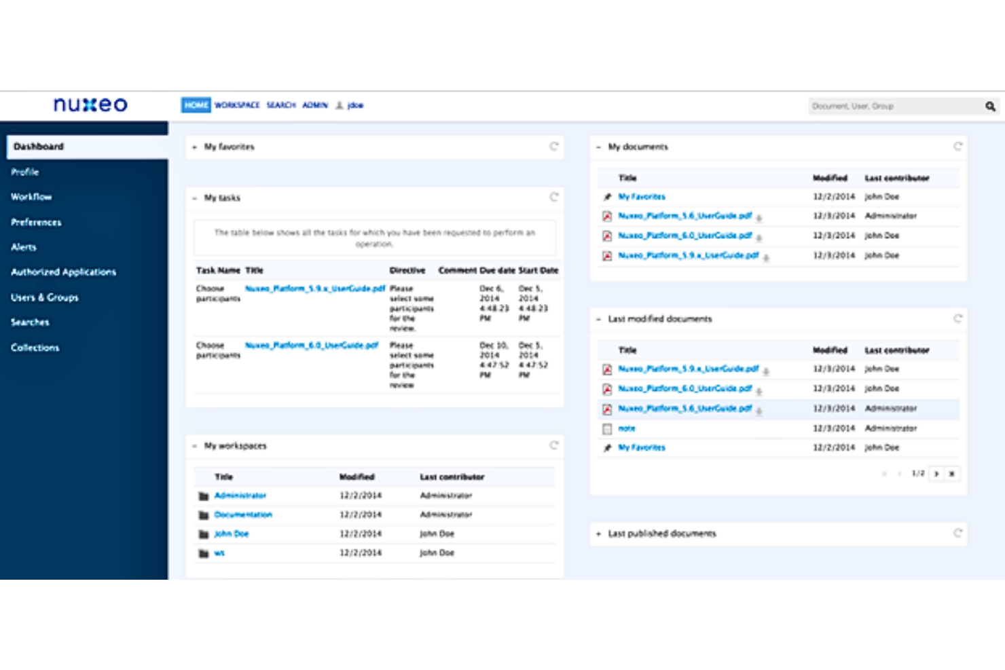Download 6.0 UserGuide from My documents
Screen dimensions: 1005x670
759,238
